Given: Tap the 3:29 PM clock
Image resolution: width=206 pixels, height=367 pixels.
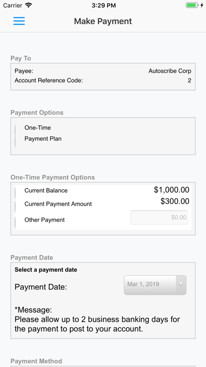Looking at the screenshot, I should point(104,5).
